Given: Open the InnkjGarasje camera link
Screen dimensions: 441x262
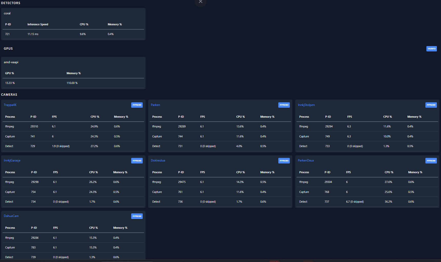Looking at the screenshot, I should click(x=12, y=160).
